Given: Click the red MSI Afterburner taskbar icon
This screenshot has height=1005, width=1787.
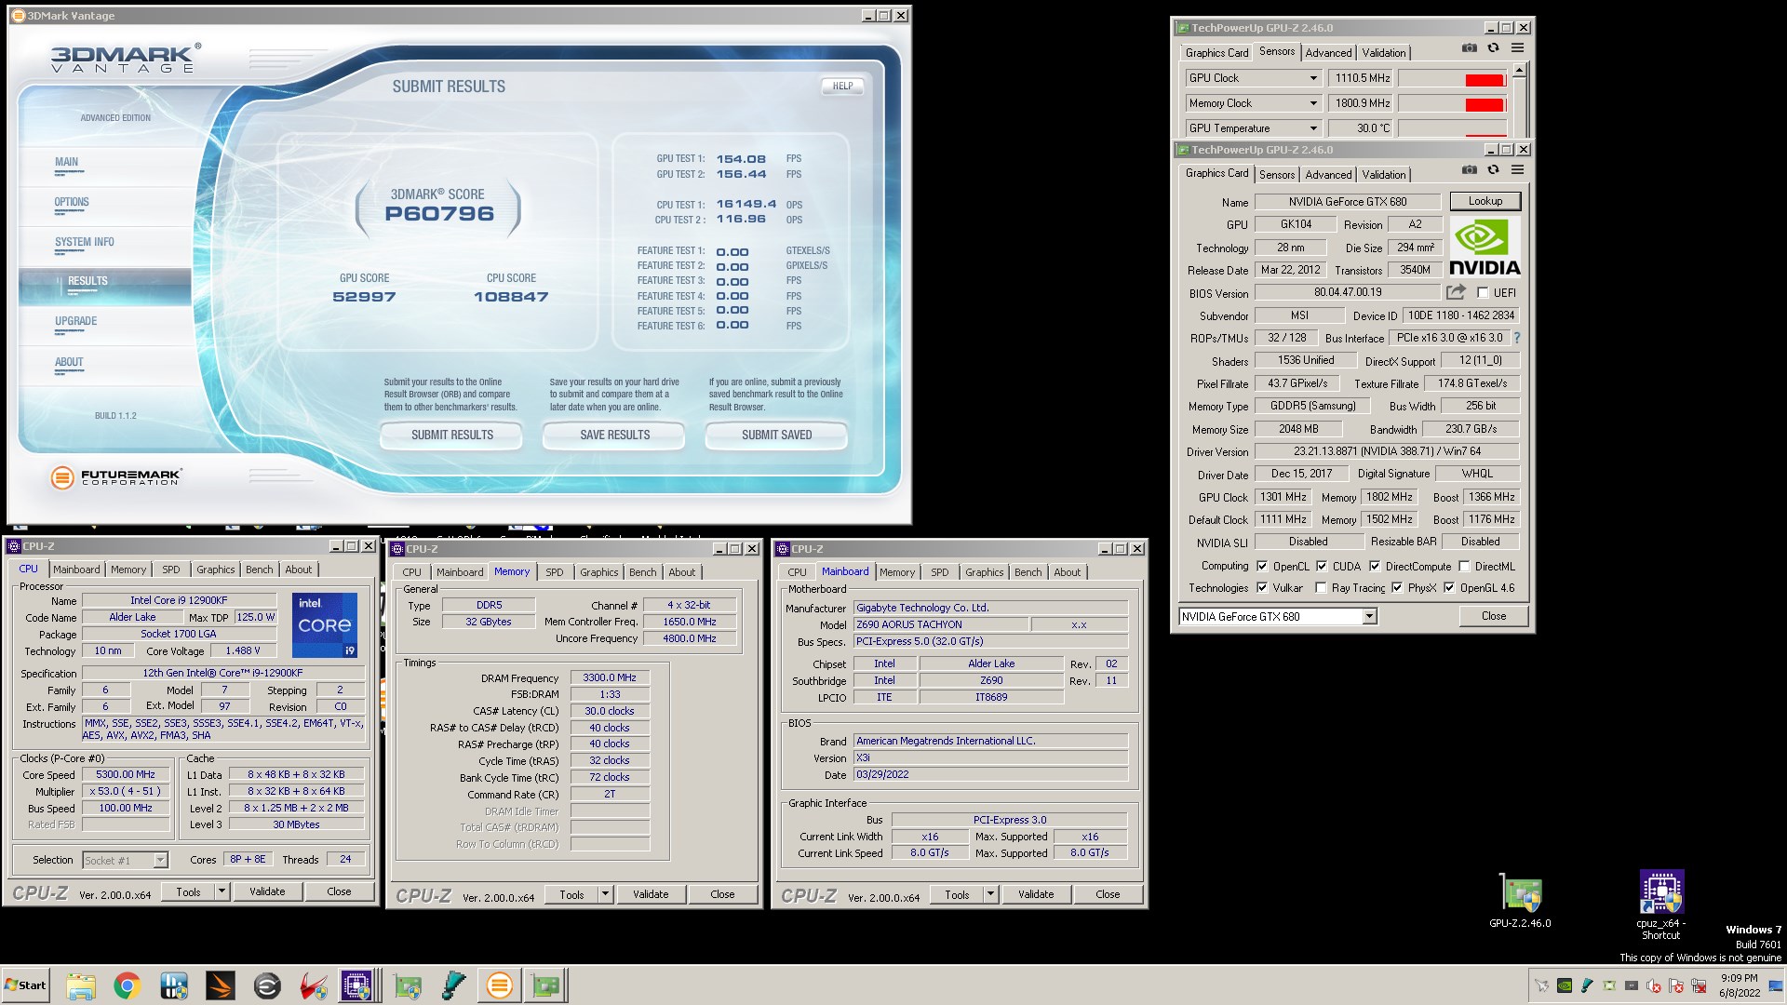Looking at the screenshot, I should point(314,985).
